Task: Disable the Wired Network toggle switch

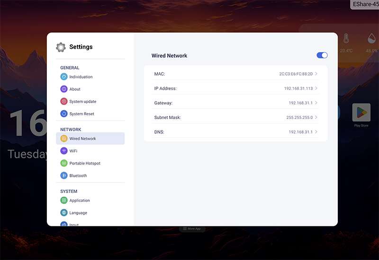Action: [x=322, y=55]
